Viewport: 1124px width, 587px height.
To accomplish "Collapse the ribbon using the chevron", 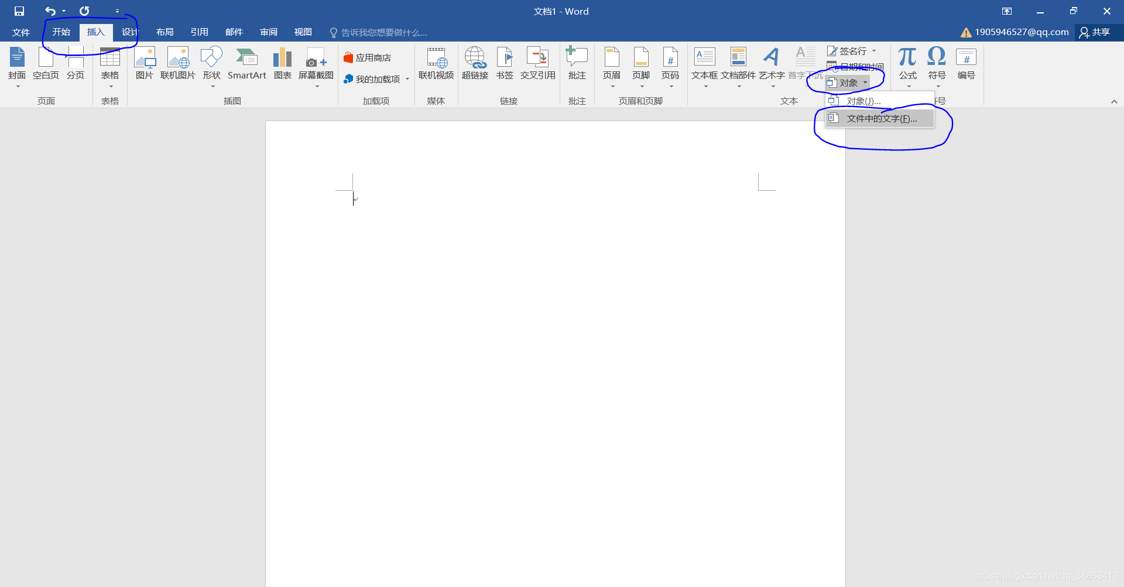I will tap(1114, 102).
